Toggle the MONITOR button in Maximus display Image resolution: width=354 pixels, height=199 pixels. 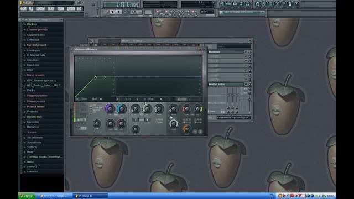tap(182, 99)
